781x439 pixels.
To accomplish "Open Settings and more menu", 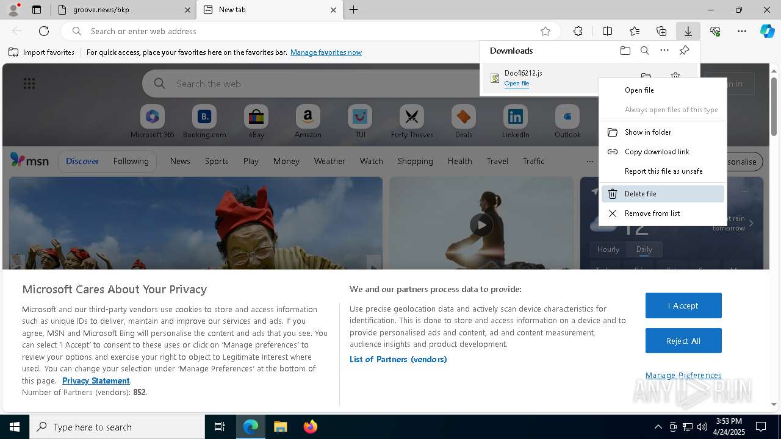I will click(x=742, y=31).
